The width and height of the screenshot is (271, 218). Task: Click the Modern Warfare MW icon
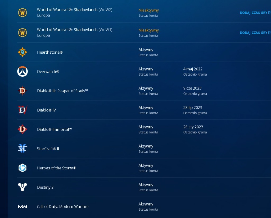pos(22,207)
